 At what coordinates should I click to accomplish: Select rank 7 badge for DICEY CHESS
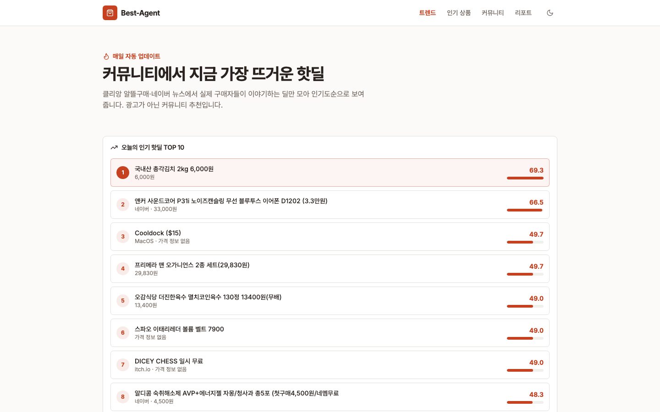click(x=123, y=365)
